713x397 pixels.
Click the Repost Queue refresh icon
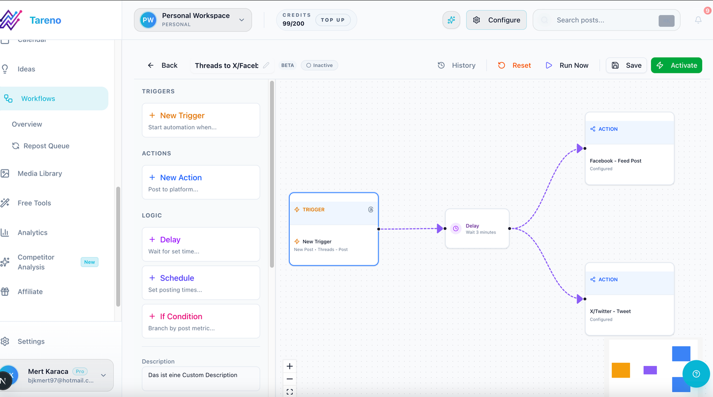(x=16, y=146)
